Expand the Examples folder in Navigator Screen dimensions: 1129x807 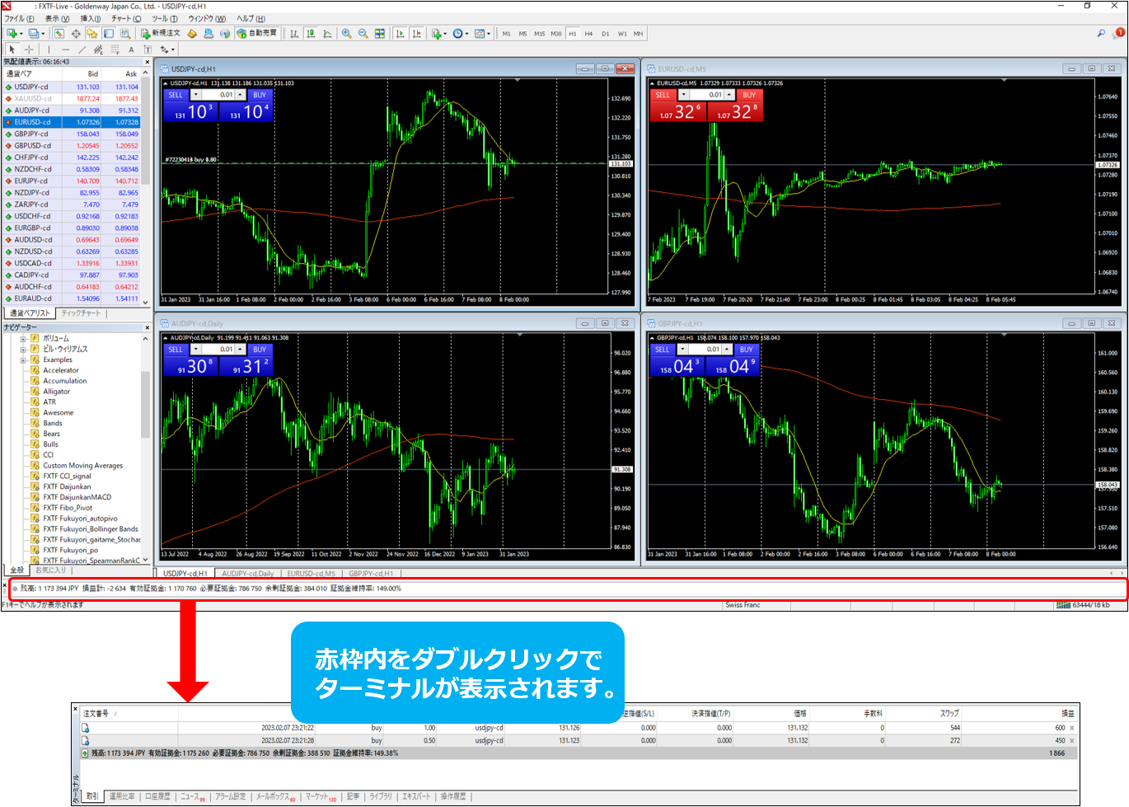tap(23, 360)
